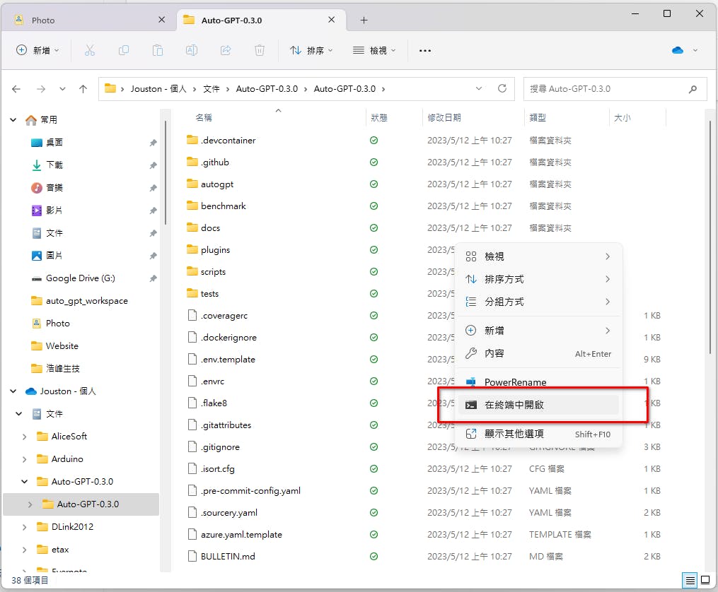The height and width of the screenshot is (592, 718).
Task: Click Jouston - 個人 in address breadcrumb
Action: [158, 89]
